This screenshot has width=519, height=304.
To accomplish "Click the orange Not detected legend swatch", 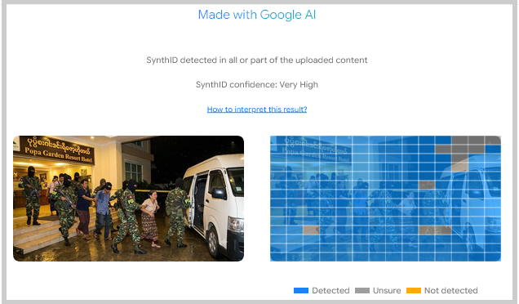I will click(x=414, y=290).
